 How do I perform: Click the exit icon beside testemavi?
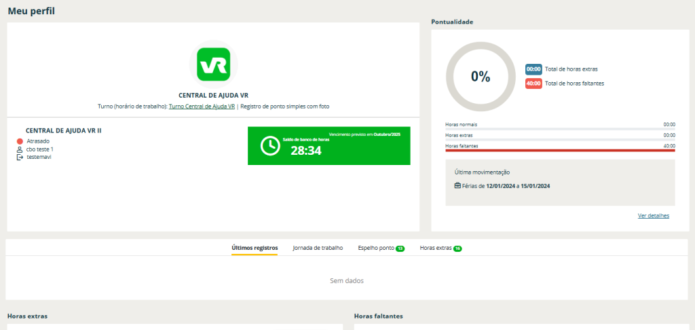[20, 157]
